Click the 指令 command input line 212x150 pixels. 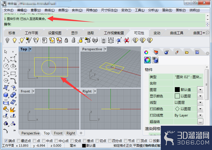[104, 24]
